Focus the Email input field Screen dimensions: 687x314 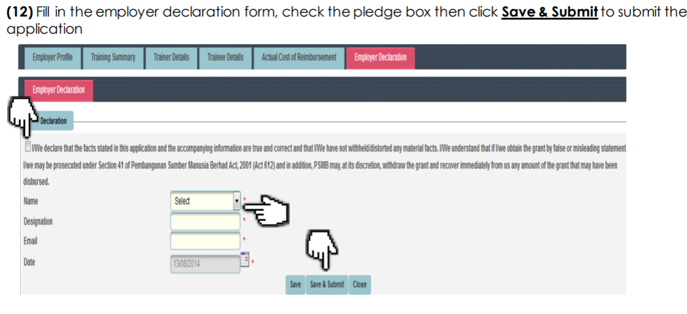[x=206, y=241]
